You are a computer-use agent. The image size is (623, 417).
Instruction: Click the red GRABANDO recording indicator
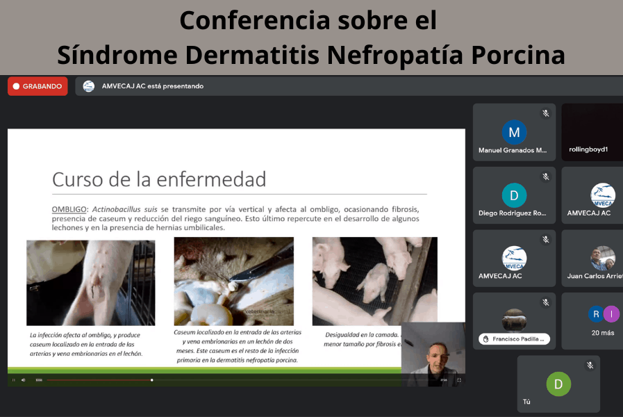(x=38, y=86)
